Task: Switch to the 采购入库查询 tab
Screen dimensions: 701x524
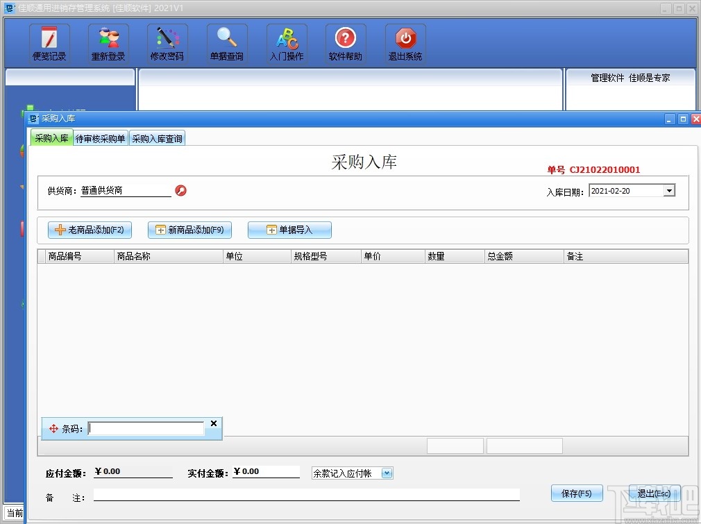Action: click(157, 138)
